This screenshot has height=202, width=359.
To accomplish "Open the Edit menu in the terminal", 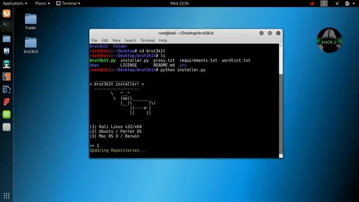I will click(x=105, y=40).
